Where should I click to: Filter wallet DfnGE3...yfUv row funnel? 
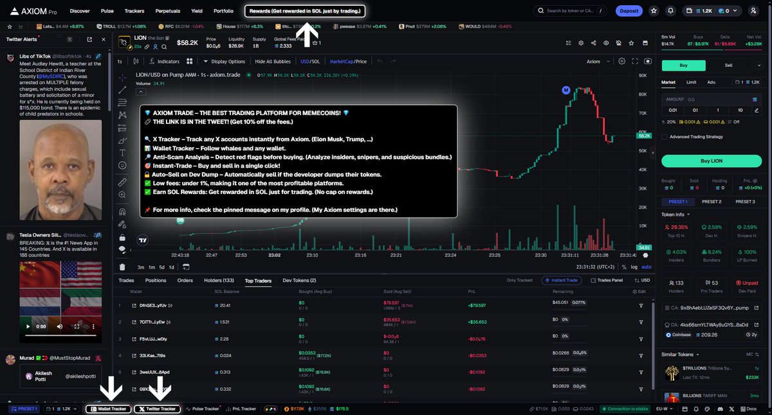coord(641,306)
